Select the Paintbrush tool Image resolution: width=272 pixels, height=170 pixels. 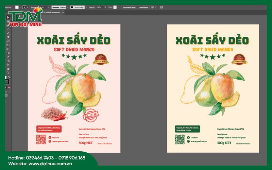[8, 33]
